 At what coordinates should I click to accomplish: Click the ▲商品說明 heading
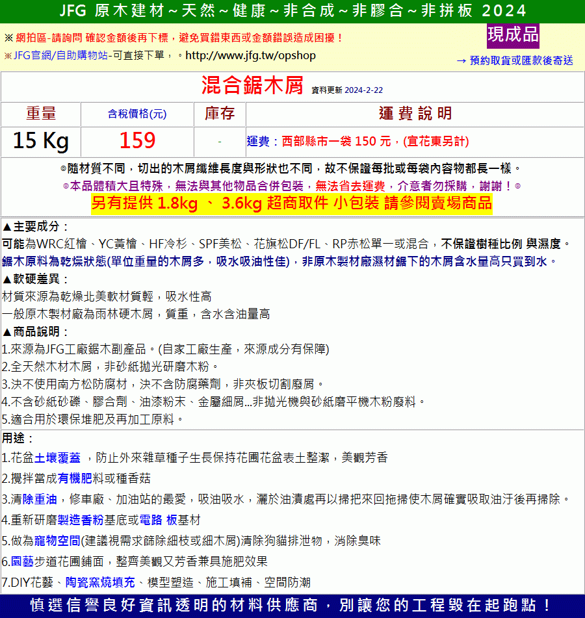click(x=35, y=331)
